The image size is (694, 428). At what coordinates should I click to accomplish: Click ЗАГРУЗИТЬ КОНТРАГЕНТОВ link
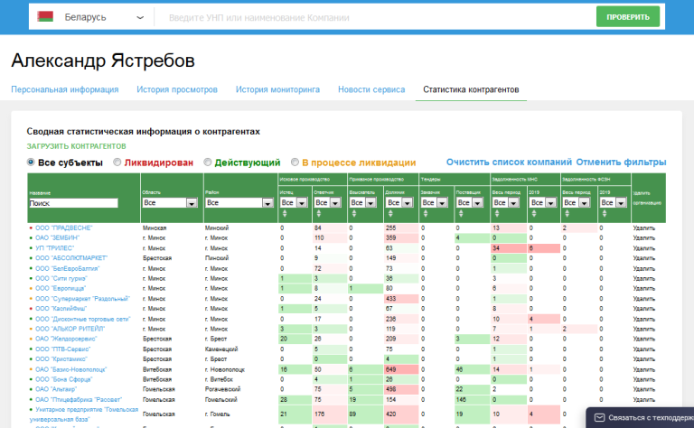pyautogui.click(x=76, y=146)
